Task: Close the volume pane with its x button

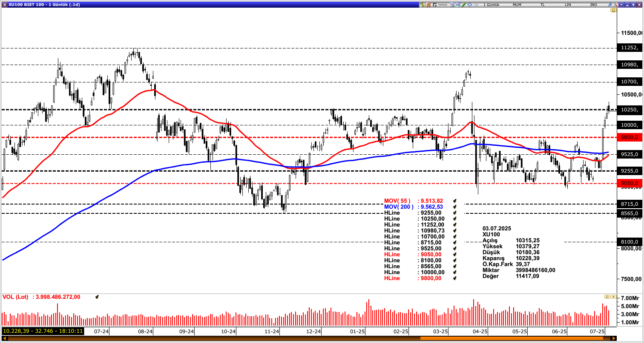Action: [x=613, y=296]
